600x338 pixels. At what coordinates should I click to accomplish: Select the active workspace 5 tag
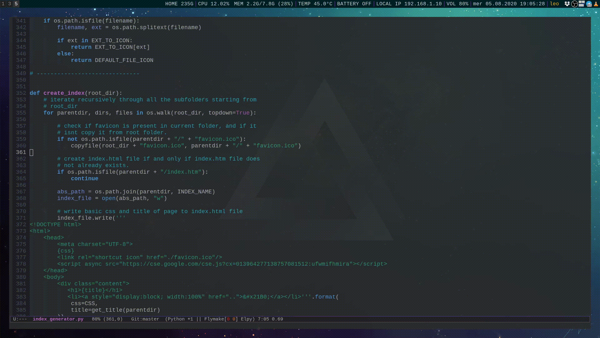click(16, 4)
